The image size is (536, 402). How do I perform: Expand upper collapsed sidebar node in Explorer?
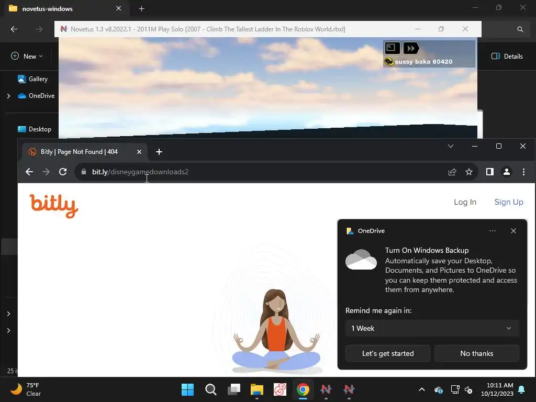8,314
